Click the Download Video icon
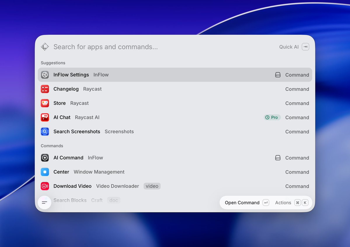Viewport: 350px width, 247px height. click(x=45, y=186)
